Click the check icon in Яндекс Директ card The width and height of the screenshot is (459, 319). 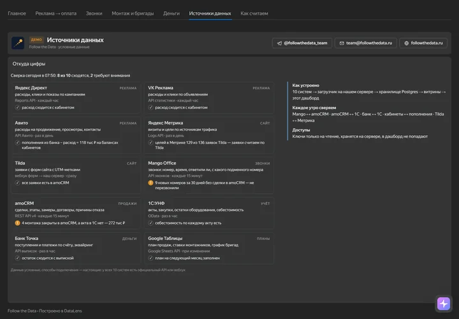(18, 108)
